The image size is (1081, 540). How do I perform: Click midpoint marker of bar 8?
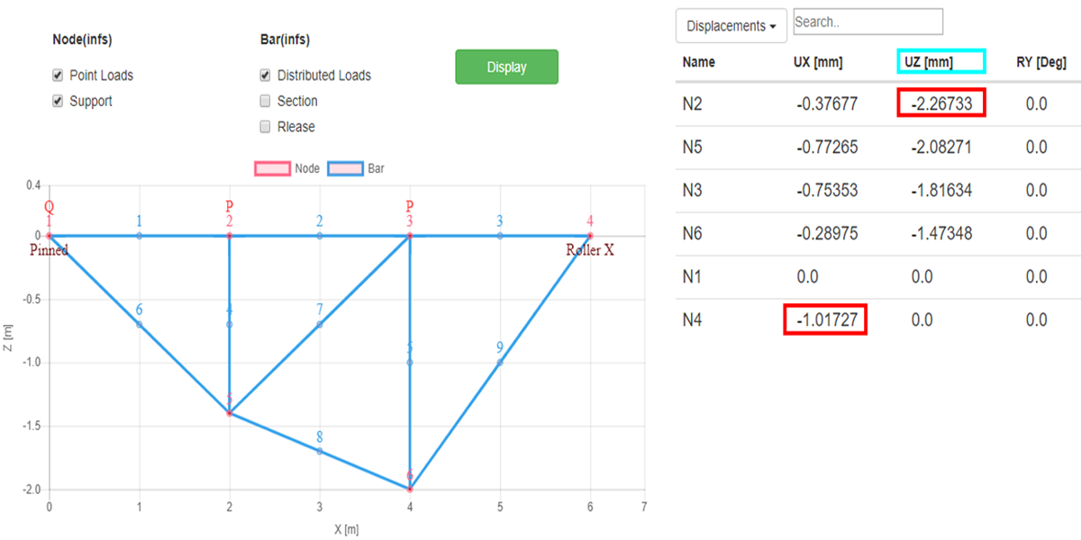click(320, 451)
